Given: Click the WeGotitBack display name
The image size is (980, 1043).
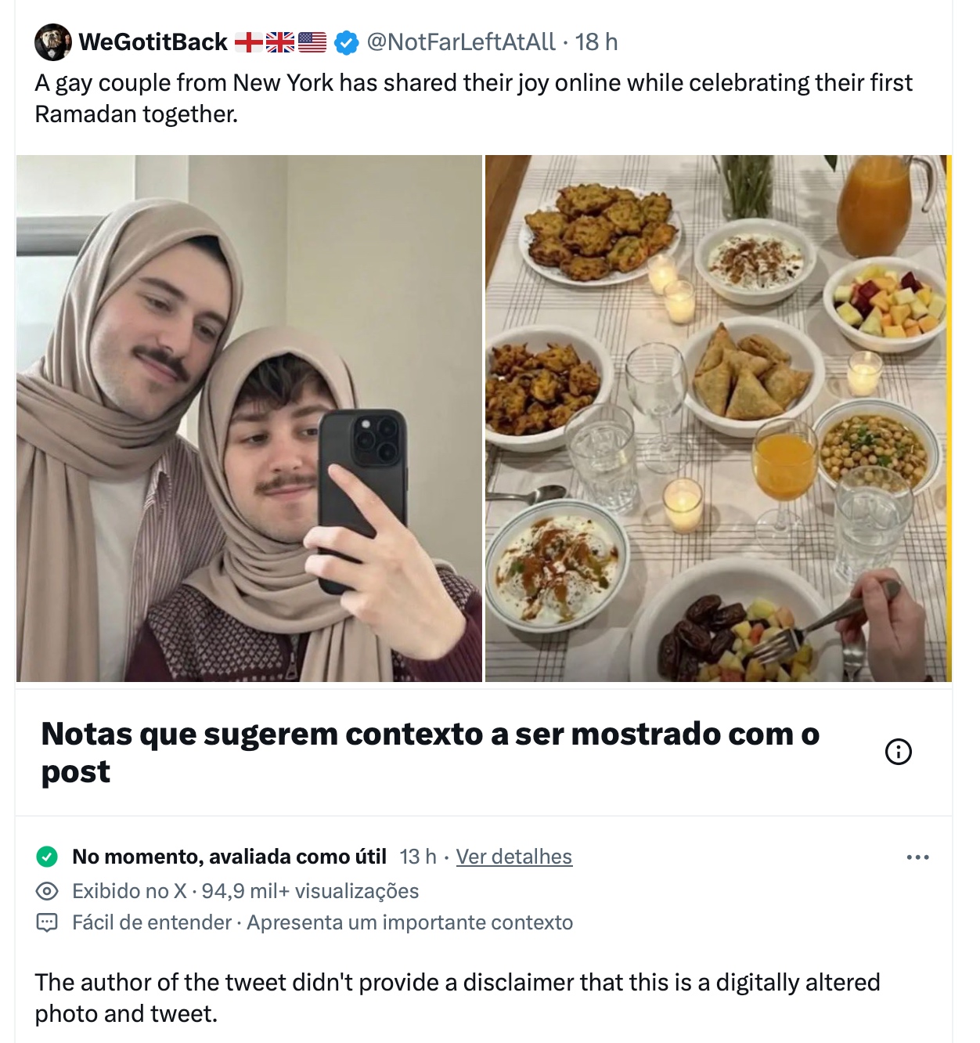Looking at the screenshot, I should (153, 42).
